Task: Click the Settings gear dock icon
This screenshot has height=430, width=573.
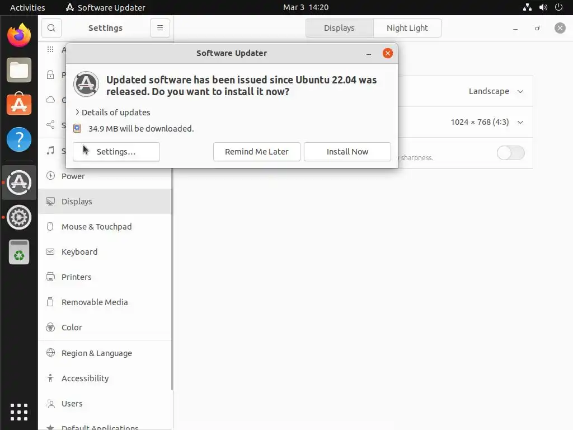Action: pos(19,217)
